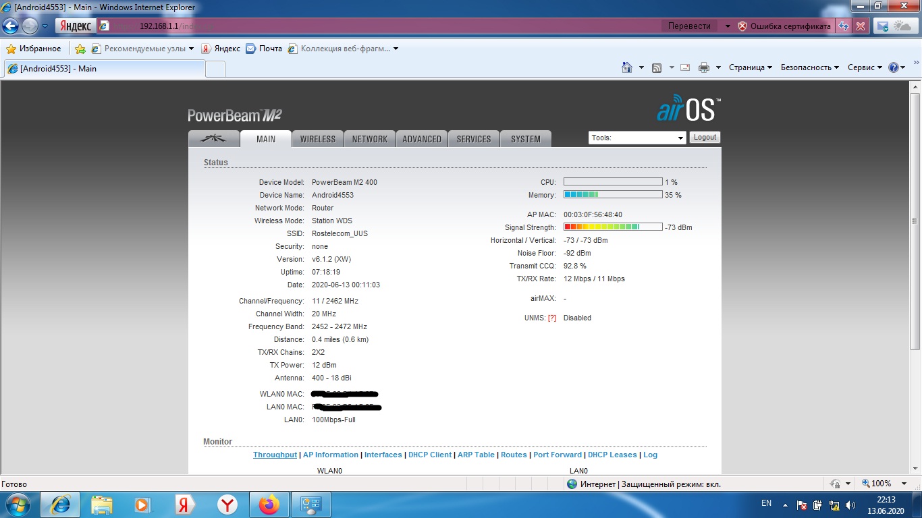The width and height of the screenshot is (922, 518).
Task: Click the volume speaker tray icon
Action: click(x=851, y=505)
